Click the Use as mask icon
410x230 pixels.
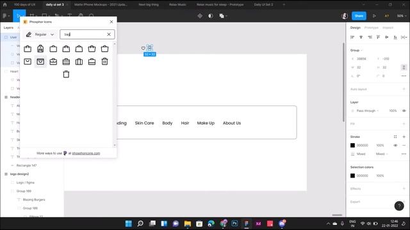point(211,16)
